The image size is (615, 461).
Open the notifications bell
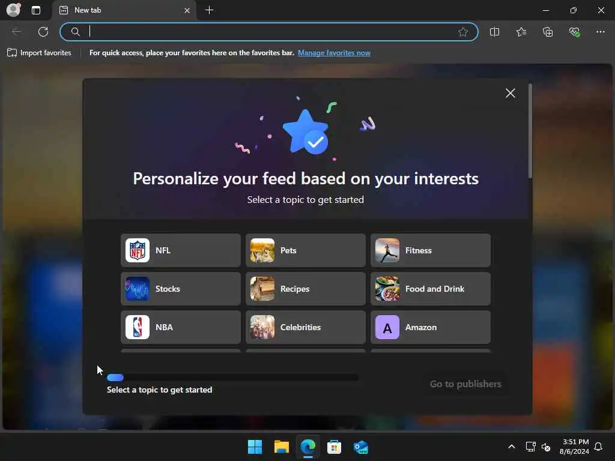click(x=599, y=447)
